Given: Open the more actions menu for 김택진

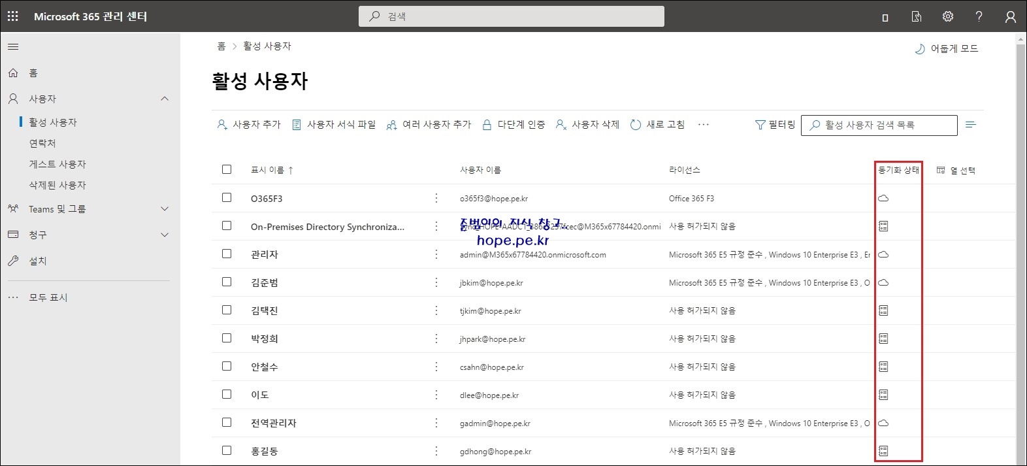Looking at the screenshot, I should 436,310.
